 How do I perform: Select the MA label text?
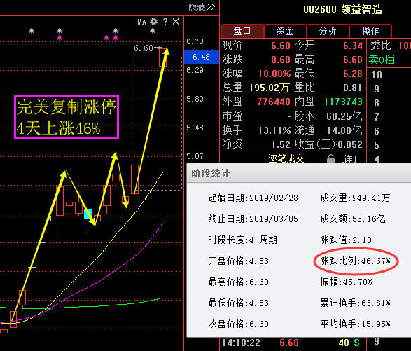tap(142, 22)
